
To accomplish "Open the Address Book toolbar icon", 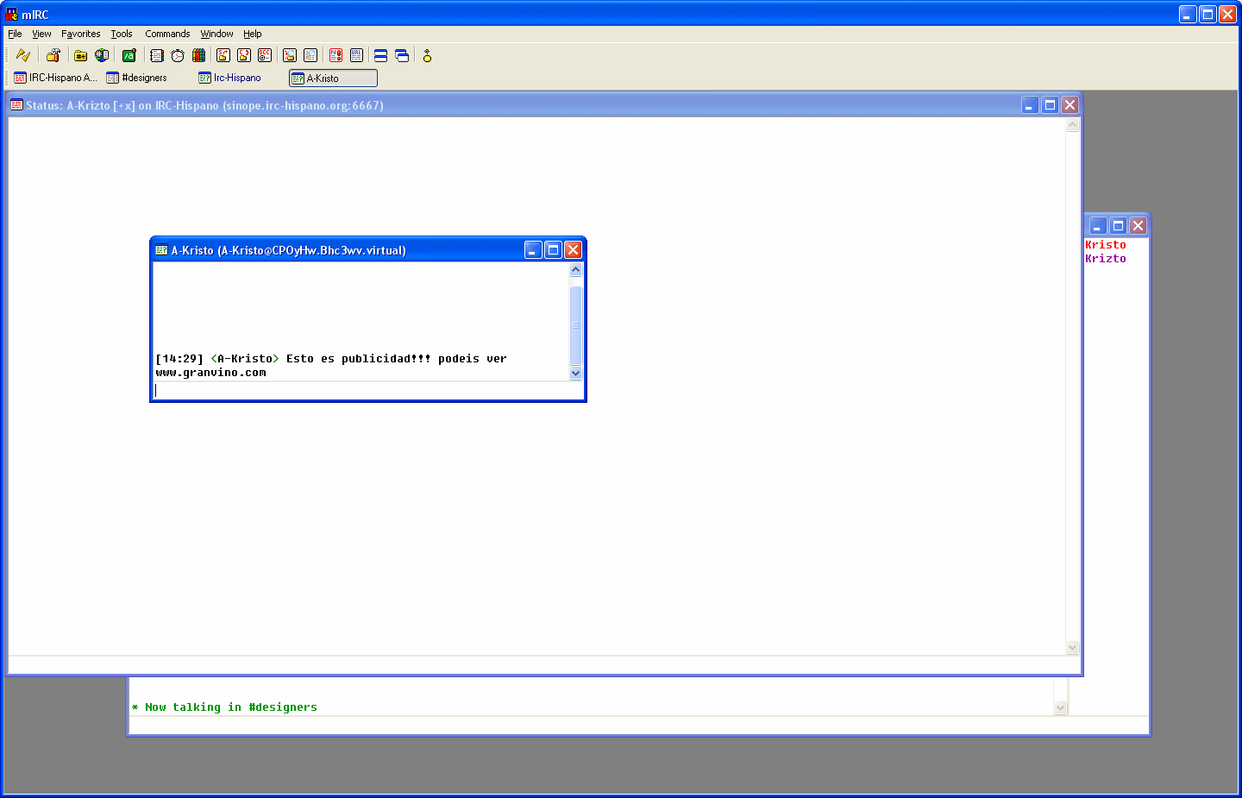I will 156,55.
